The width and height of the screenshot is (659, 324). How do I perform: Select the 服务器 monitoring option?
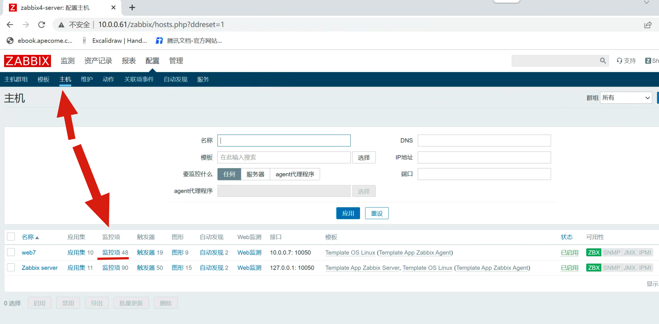255,174
